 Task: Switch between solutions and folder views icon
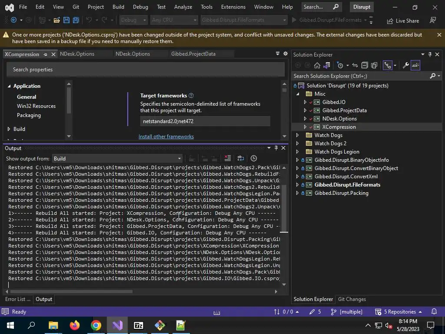(327, 65)
